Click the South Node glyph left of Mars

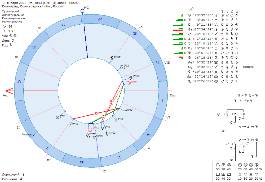[58, 117]
